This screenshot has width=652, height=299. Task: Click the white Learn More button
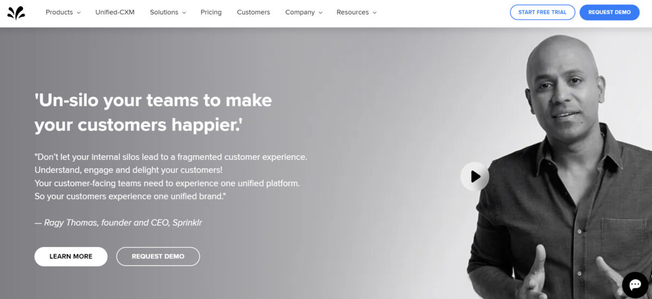[x=71, y=256]
